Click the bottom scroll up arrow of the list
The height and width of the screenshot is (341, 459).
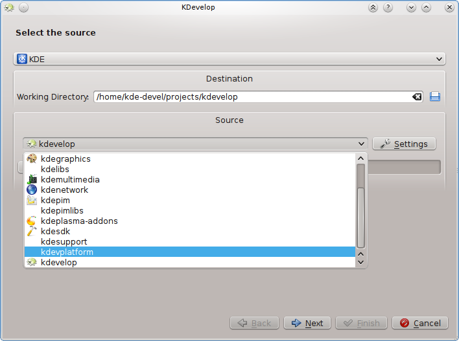360,254
